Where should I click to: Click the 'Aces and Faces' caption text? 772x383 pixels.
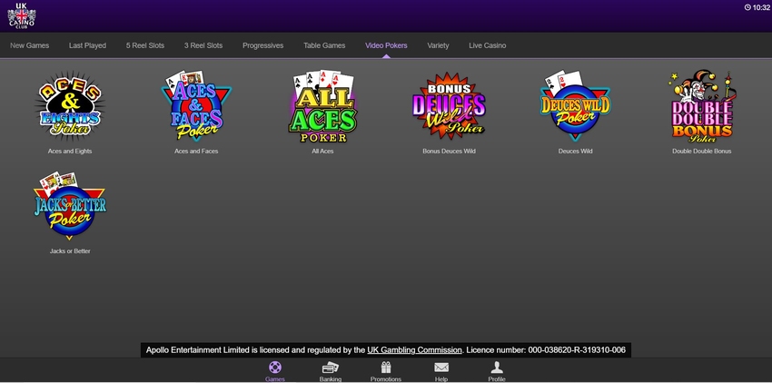(196, 152)
